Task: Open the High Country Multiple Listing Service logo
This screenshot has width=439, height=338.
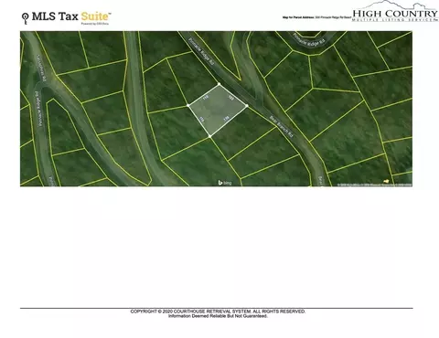Action: [x=395, y=12]
